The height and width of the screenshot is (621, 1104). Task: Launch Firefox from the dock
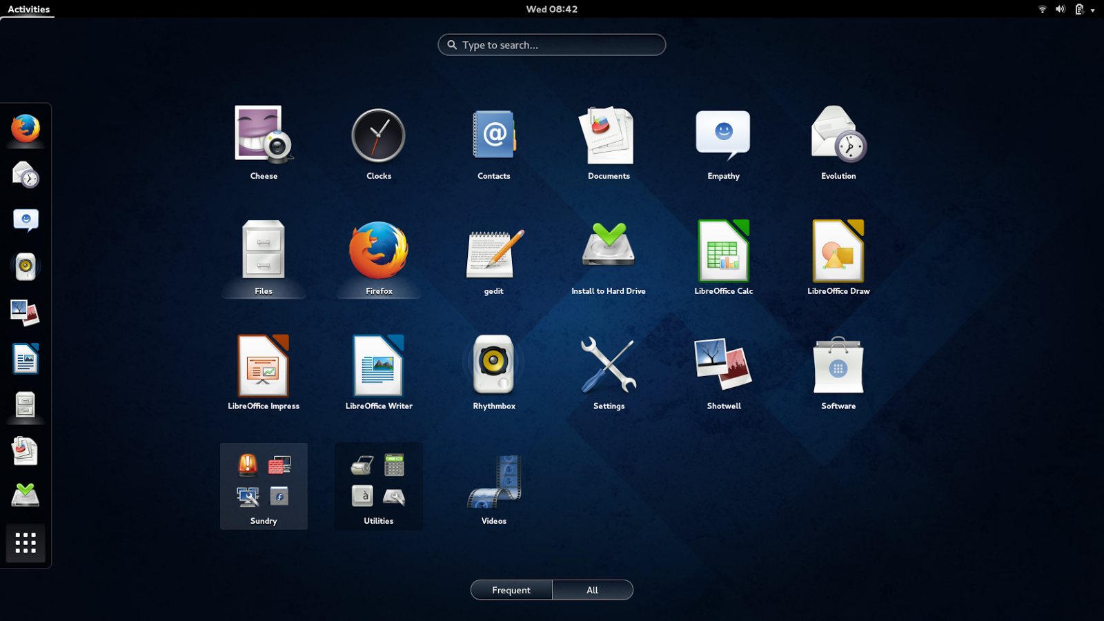(x=26, y=128)
